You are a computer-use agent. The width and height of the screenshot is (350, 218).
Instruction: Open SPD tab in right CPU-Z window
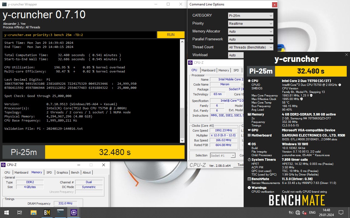(236, 70)
